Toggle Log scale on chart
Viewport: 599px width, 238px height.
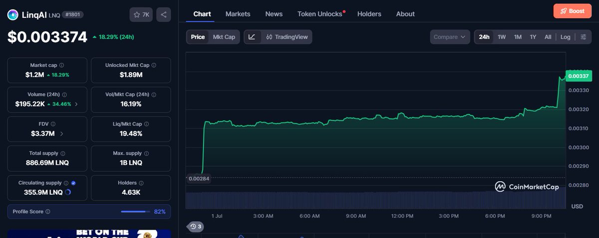click(x=565, y=37)
